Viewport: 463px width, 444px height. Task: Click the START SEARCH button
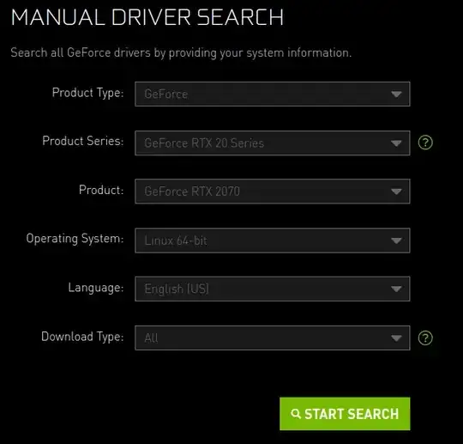[345, 414]
